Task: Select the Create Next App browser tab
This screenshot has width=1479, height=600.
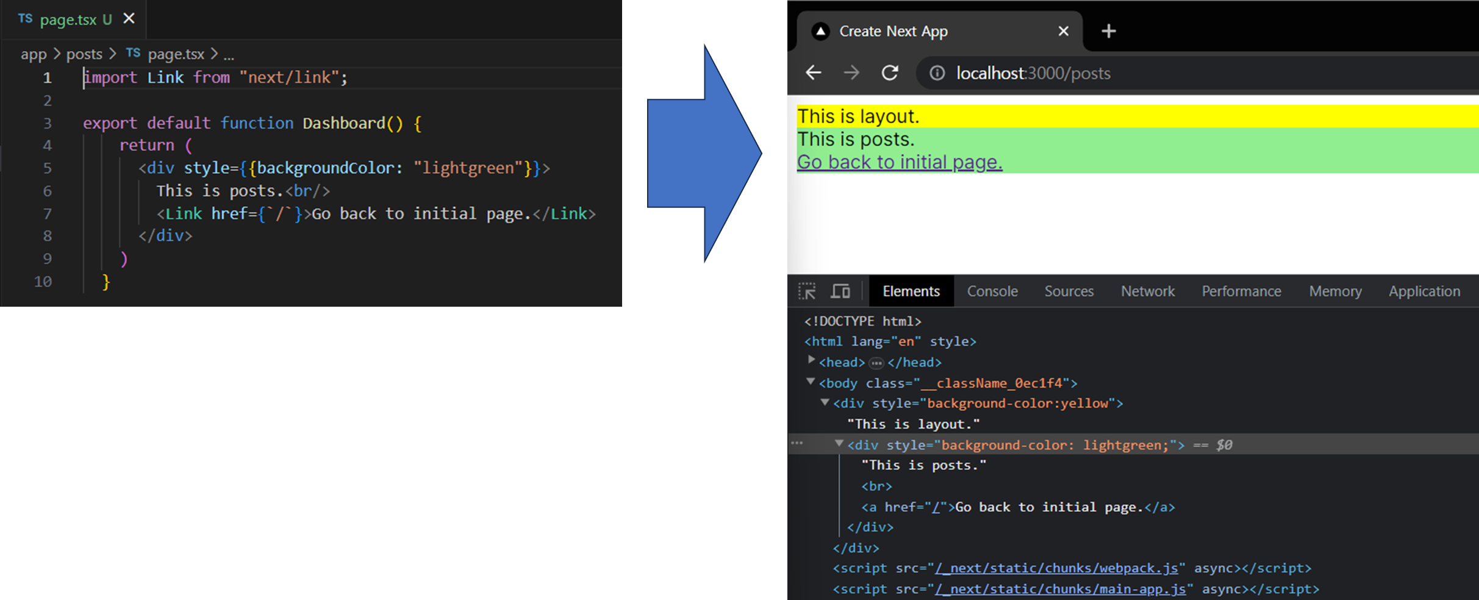Action: point(940,31)
